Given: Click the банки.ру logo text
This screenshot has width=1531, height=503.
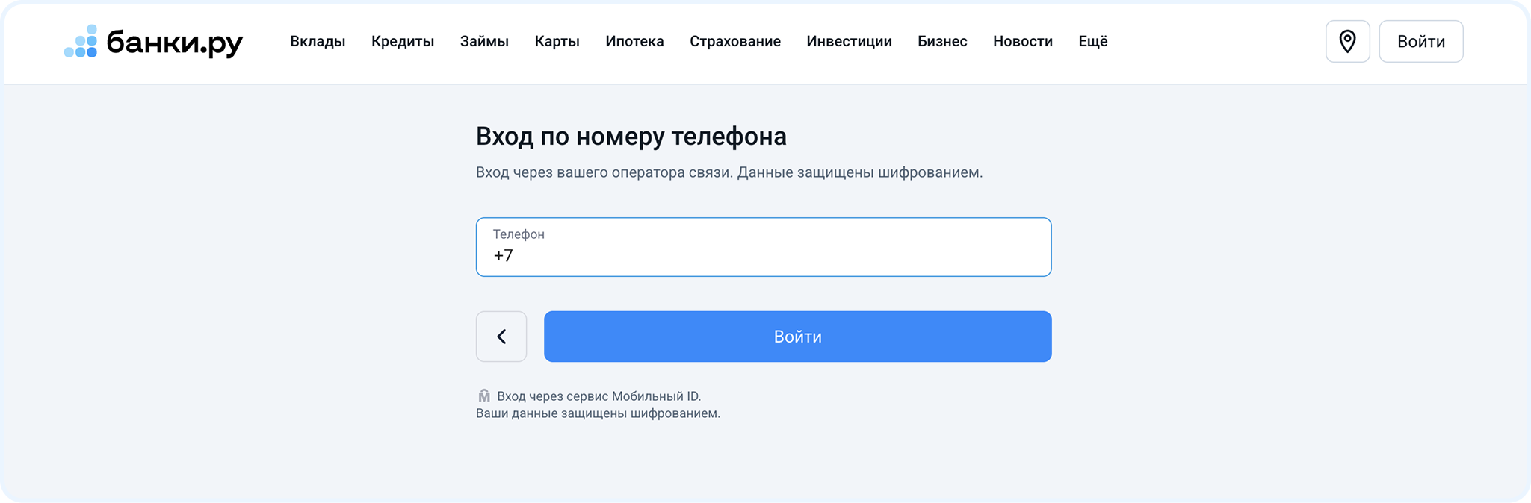Looking at the screenshot, I should pos(175,43).
